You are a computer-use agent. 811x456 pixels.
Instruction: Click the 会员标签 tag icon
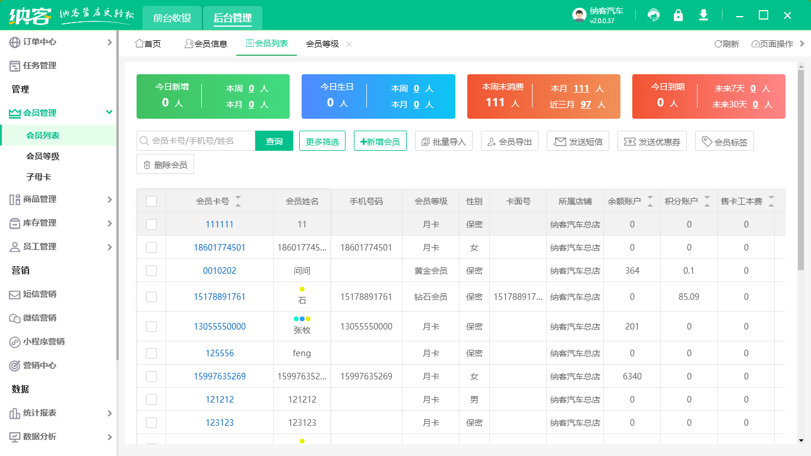click(707, 140)
